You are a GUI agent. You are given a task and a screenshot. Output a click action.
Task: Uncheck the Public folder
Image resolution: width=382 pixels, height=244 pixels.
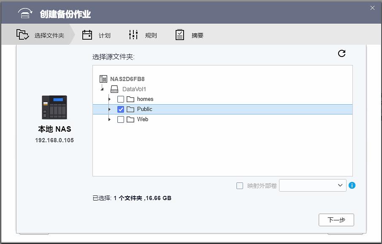click(x=121, y=109)
